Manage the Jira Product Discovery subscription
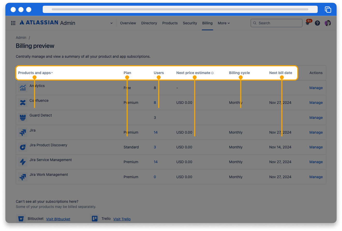This screenshot has height=231, width=342. point(316,147)
